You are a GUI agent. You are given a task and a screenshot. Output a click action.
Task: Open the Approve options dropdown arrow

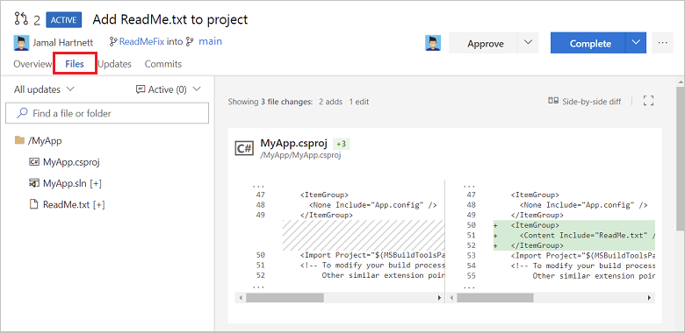(528, 43)
